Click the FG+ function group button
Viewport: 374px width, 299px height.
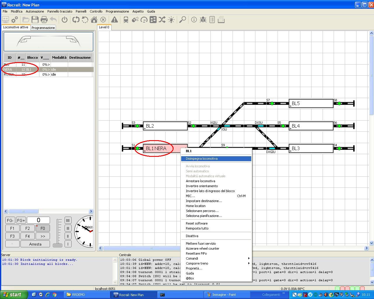click(x=21, y=220)
